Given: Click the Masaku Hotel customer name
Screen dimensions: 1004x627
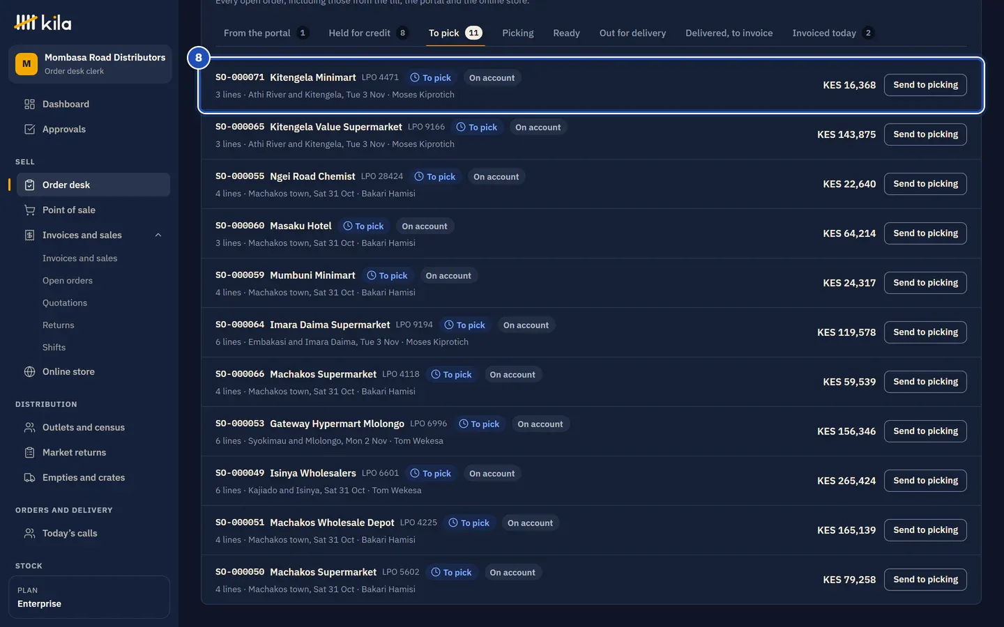Looking at the screenshot, I should point(301,226).
